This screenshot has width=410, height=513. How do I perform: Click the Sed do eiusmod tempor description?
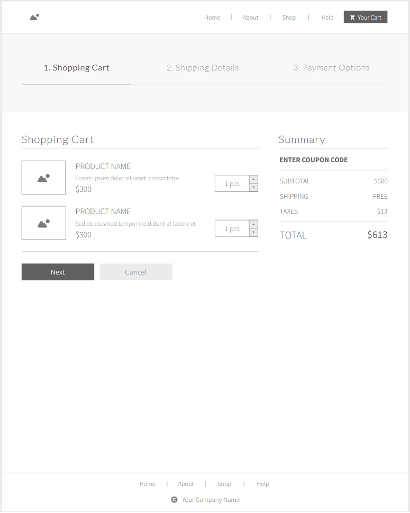pos(135,224)
